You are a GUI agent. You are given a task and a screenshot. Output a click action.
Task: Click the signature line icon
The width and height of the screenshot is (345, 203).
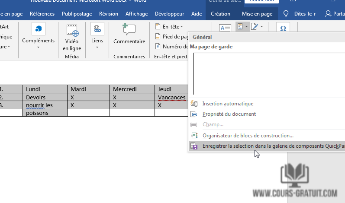[255, 27]
